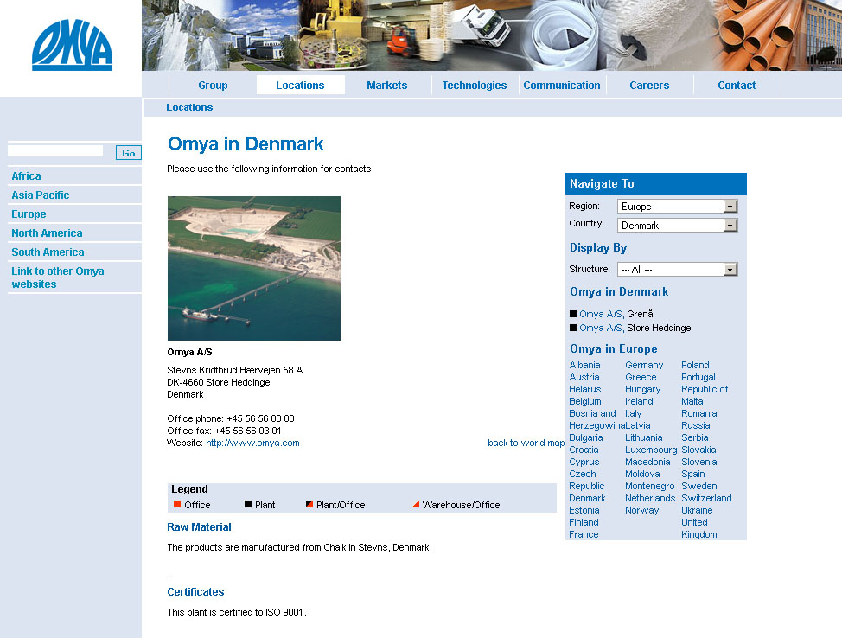Image resolution: width=842 pixels, height=638 pixels.
Task: Click the black plant marker for Grenå
Action: 573,314
